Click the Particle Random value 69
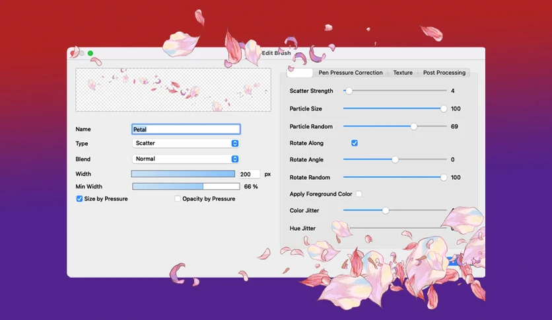 [x=454, y=126]
